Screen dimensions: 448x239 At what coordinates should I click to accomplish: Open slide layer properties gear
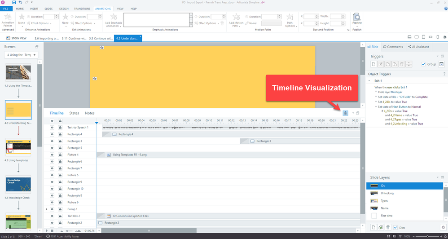443,227
